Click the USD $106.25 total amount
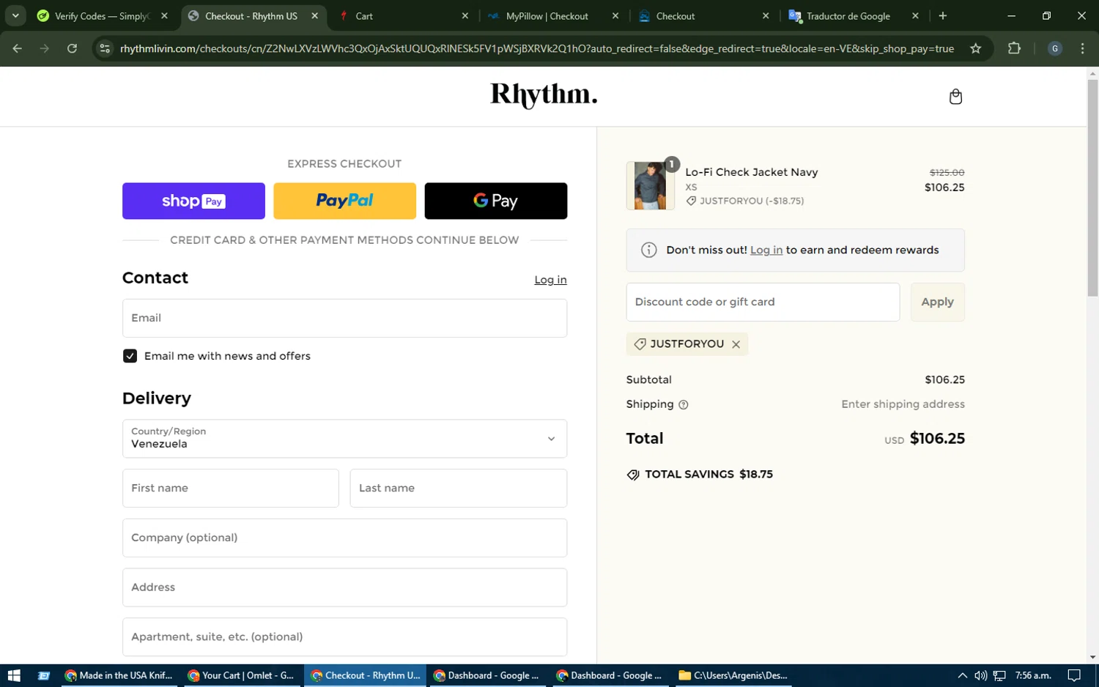This screenshot has height=687, width=1099. pyautogui.click(x=925, y=439)
